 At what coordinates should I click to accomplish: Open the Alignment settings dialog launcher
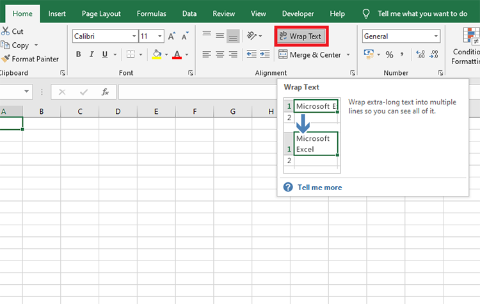coord(353,73)
